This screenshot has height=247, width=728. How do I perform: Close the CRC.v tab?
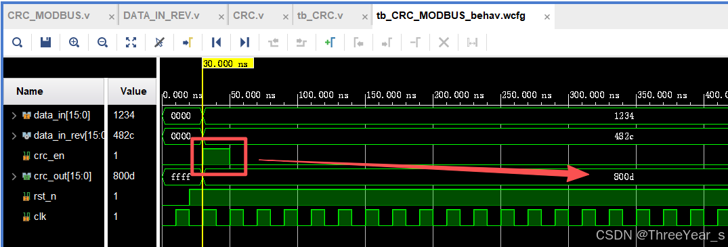tap(286, 17)
